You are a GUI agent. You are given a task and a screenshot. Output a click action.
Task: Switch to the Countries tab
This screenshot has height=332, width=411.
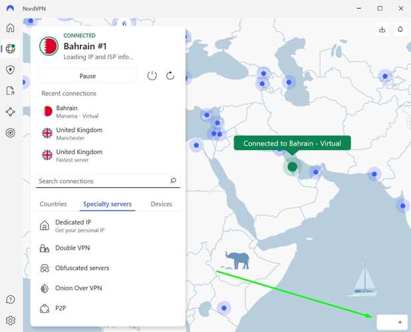[x=53, y=204]
